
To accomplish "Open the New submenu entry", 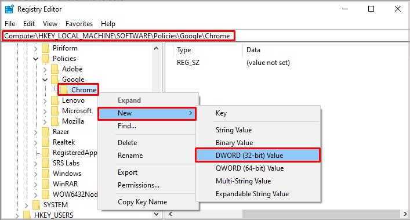I will point(147,114).
